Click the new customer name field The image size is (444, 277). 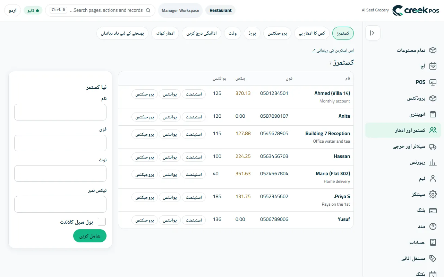pyautogui.click(x=60, y=112)
